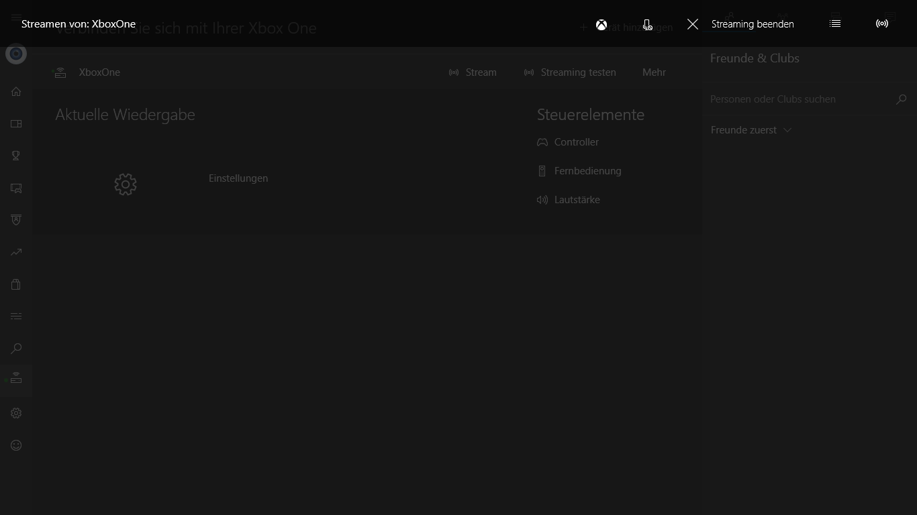Open the Search magnifier in sidebar
Image resolution: width=917 pixels, height=515 pixels.
pyautogui.click(x=16, y=349)
